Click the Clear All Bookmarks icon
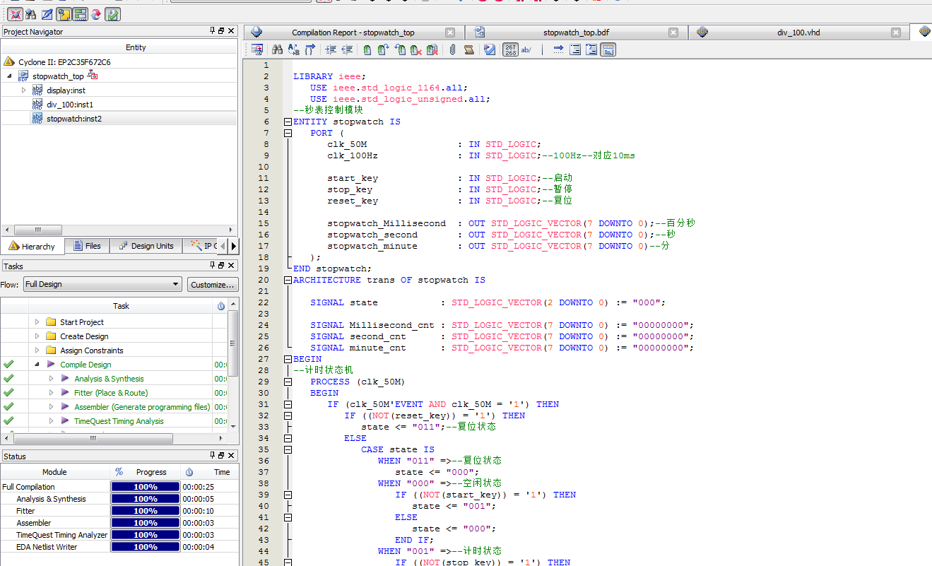 432,49
